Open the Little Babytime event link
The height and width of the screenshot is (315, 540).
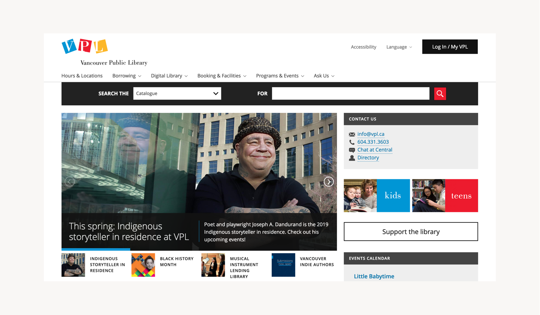374,276
